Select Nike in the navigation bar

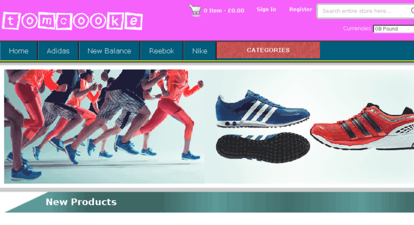click(x=200, y=51)
